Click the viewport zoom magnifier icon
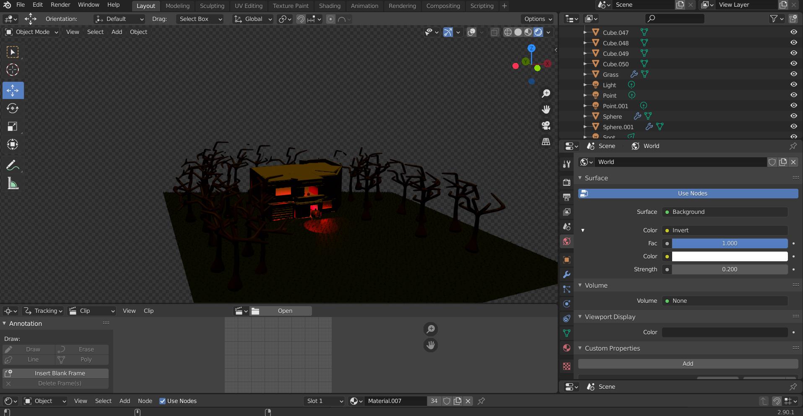Image resolution: width=803 pixels, height=416 pixels. coord(546,93)
